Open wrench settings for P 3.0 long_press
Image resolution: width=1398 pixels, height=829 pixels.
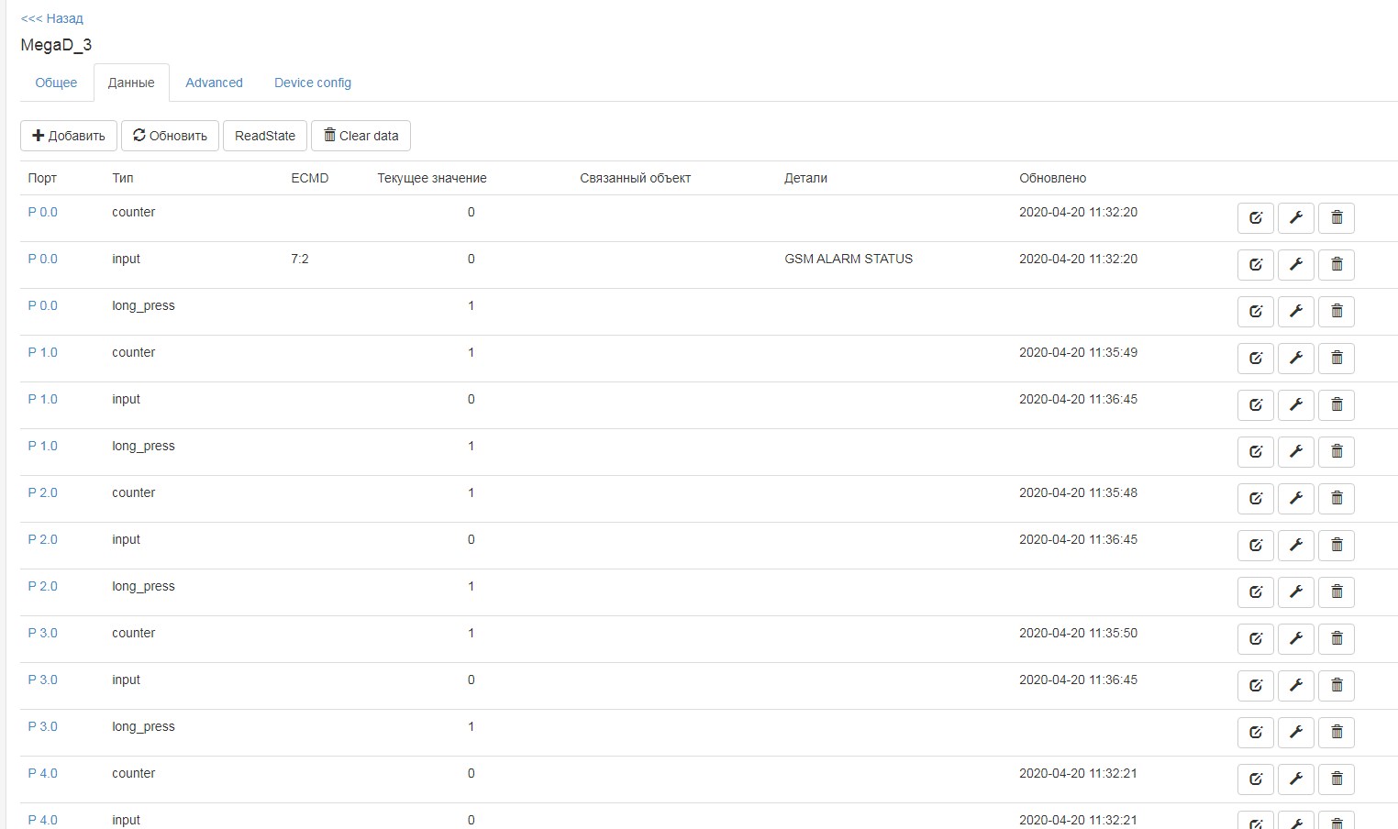coord(1295,732)
